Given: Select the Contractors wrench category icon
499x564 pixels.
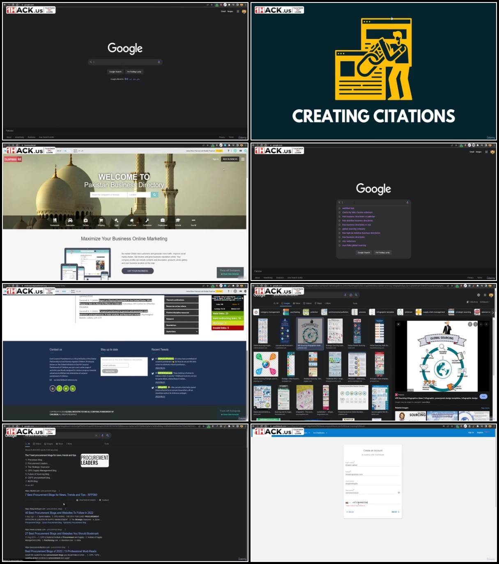Looking at the screenshot, I should click(x=147, y=222).
